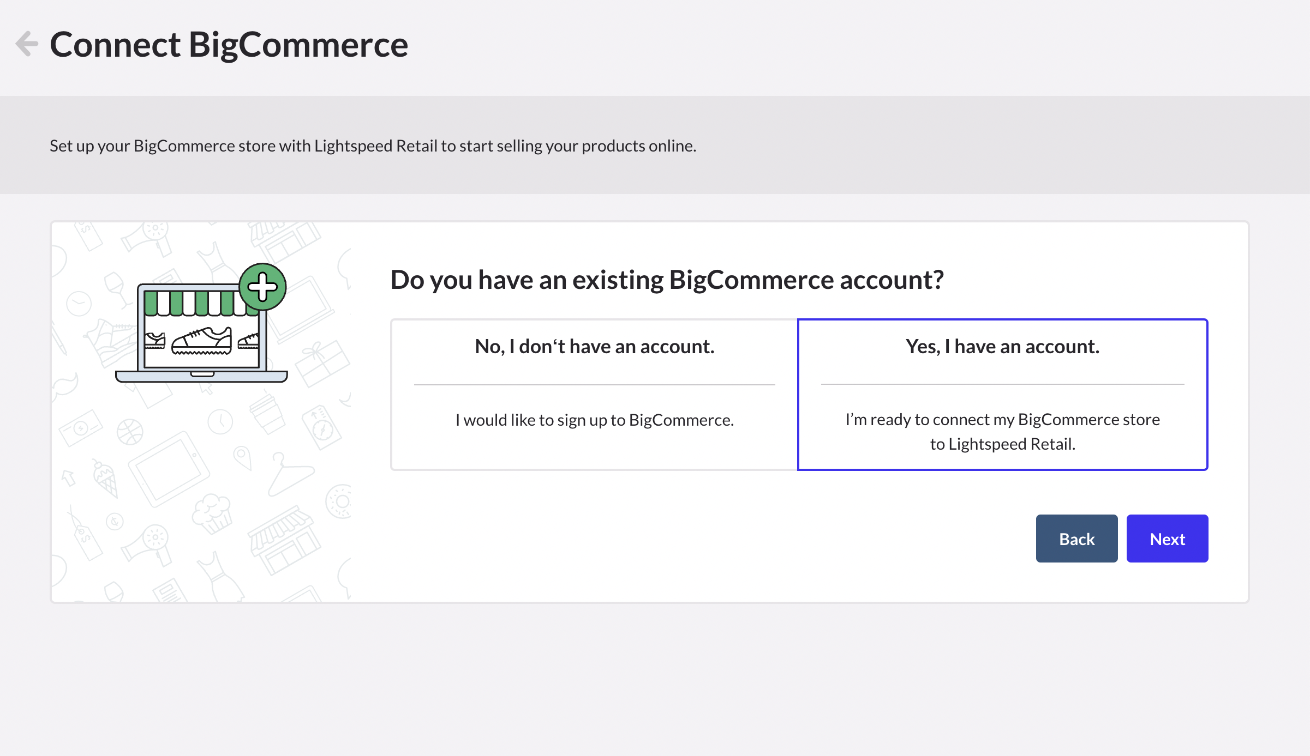
Task: Proceed with the Next button
Action: pyautogui.click(x=1167, y=539)
